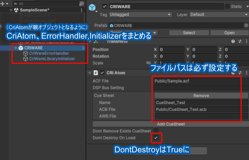Open the hierarchy search-type window icon

click(81, 4)
